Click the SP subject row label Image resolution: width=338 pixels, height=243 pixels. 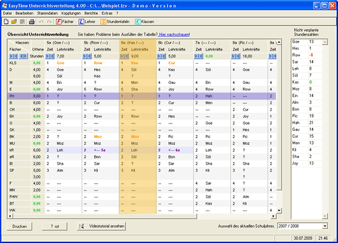click(x=12, y=170)
